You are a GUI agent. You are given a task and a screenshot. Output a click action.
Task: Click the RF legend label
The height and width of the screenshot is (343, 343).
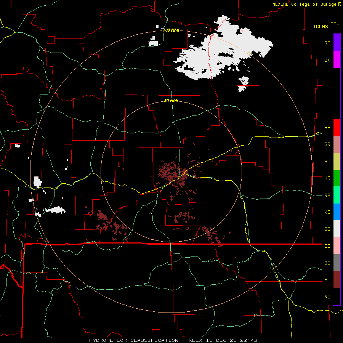(327, 43)
